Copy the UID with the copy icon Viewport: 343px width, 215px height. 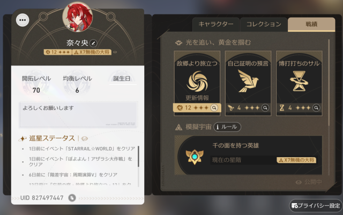(x=72, y=198)
